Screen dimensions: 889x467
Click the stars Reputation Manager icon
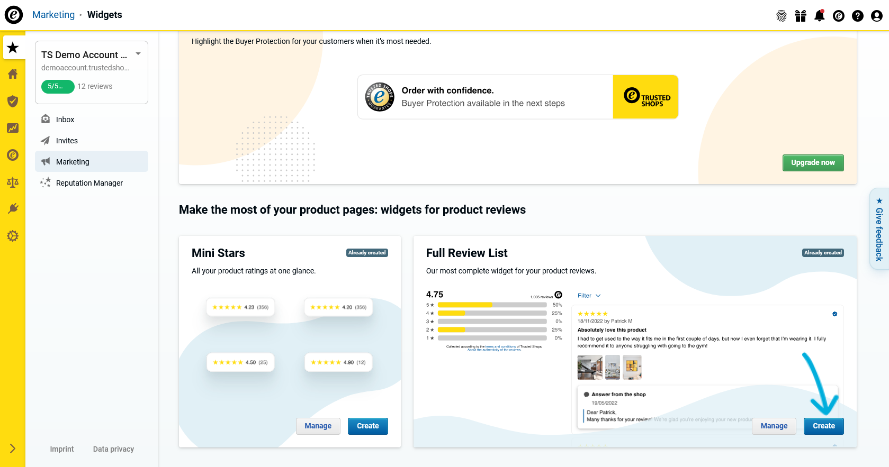point(46,182)
